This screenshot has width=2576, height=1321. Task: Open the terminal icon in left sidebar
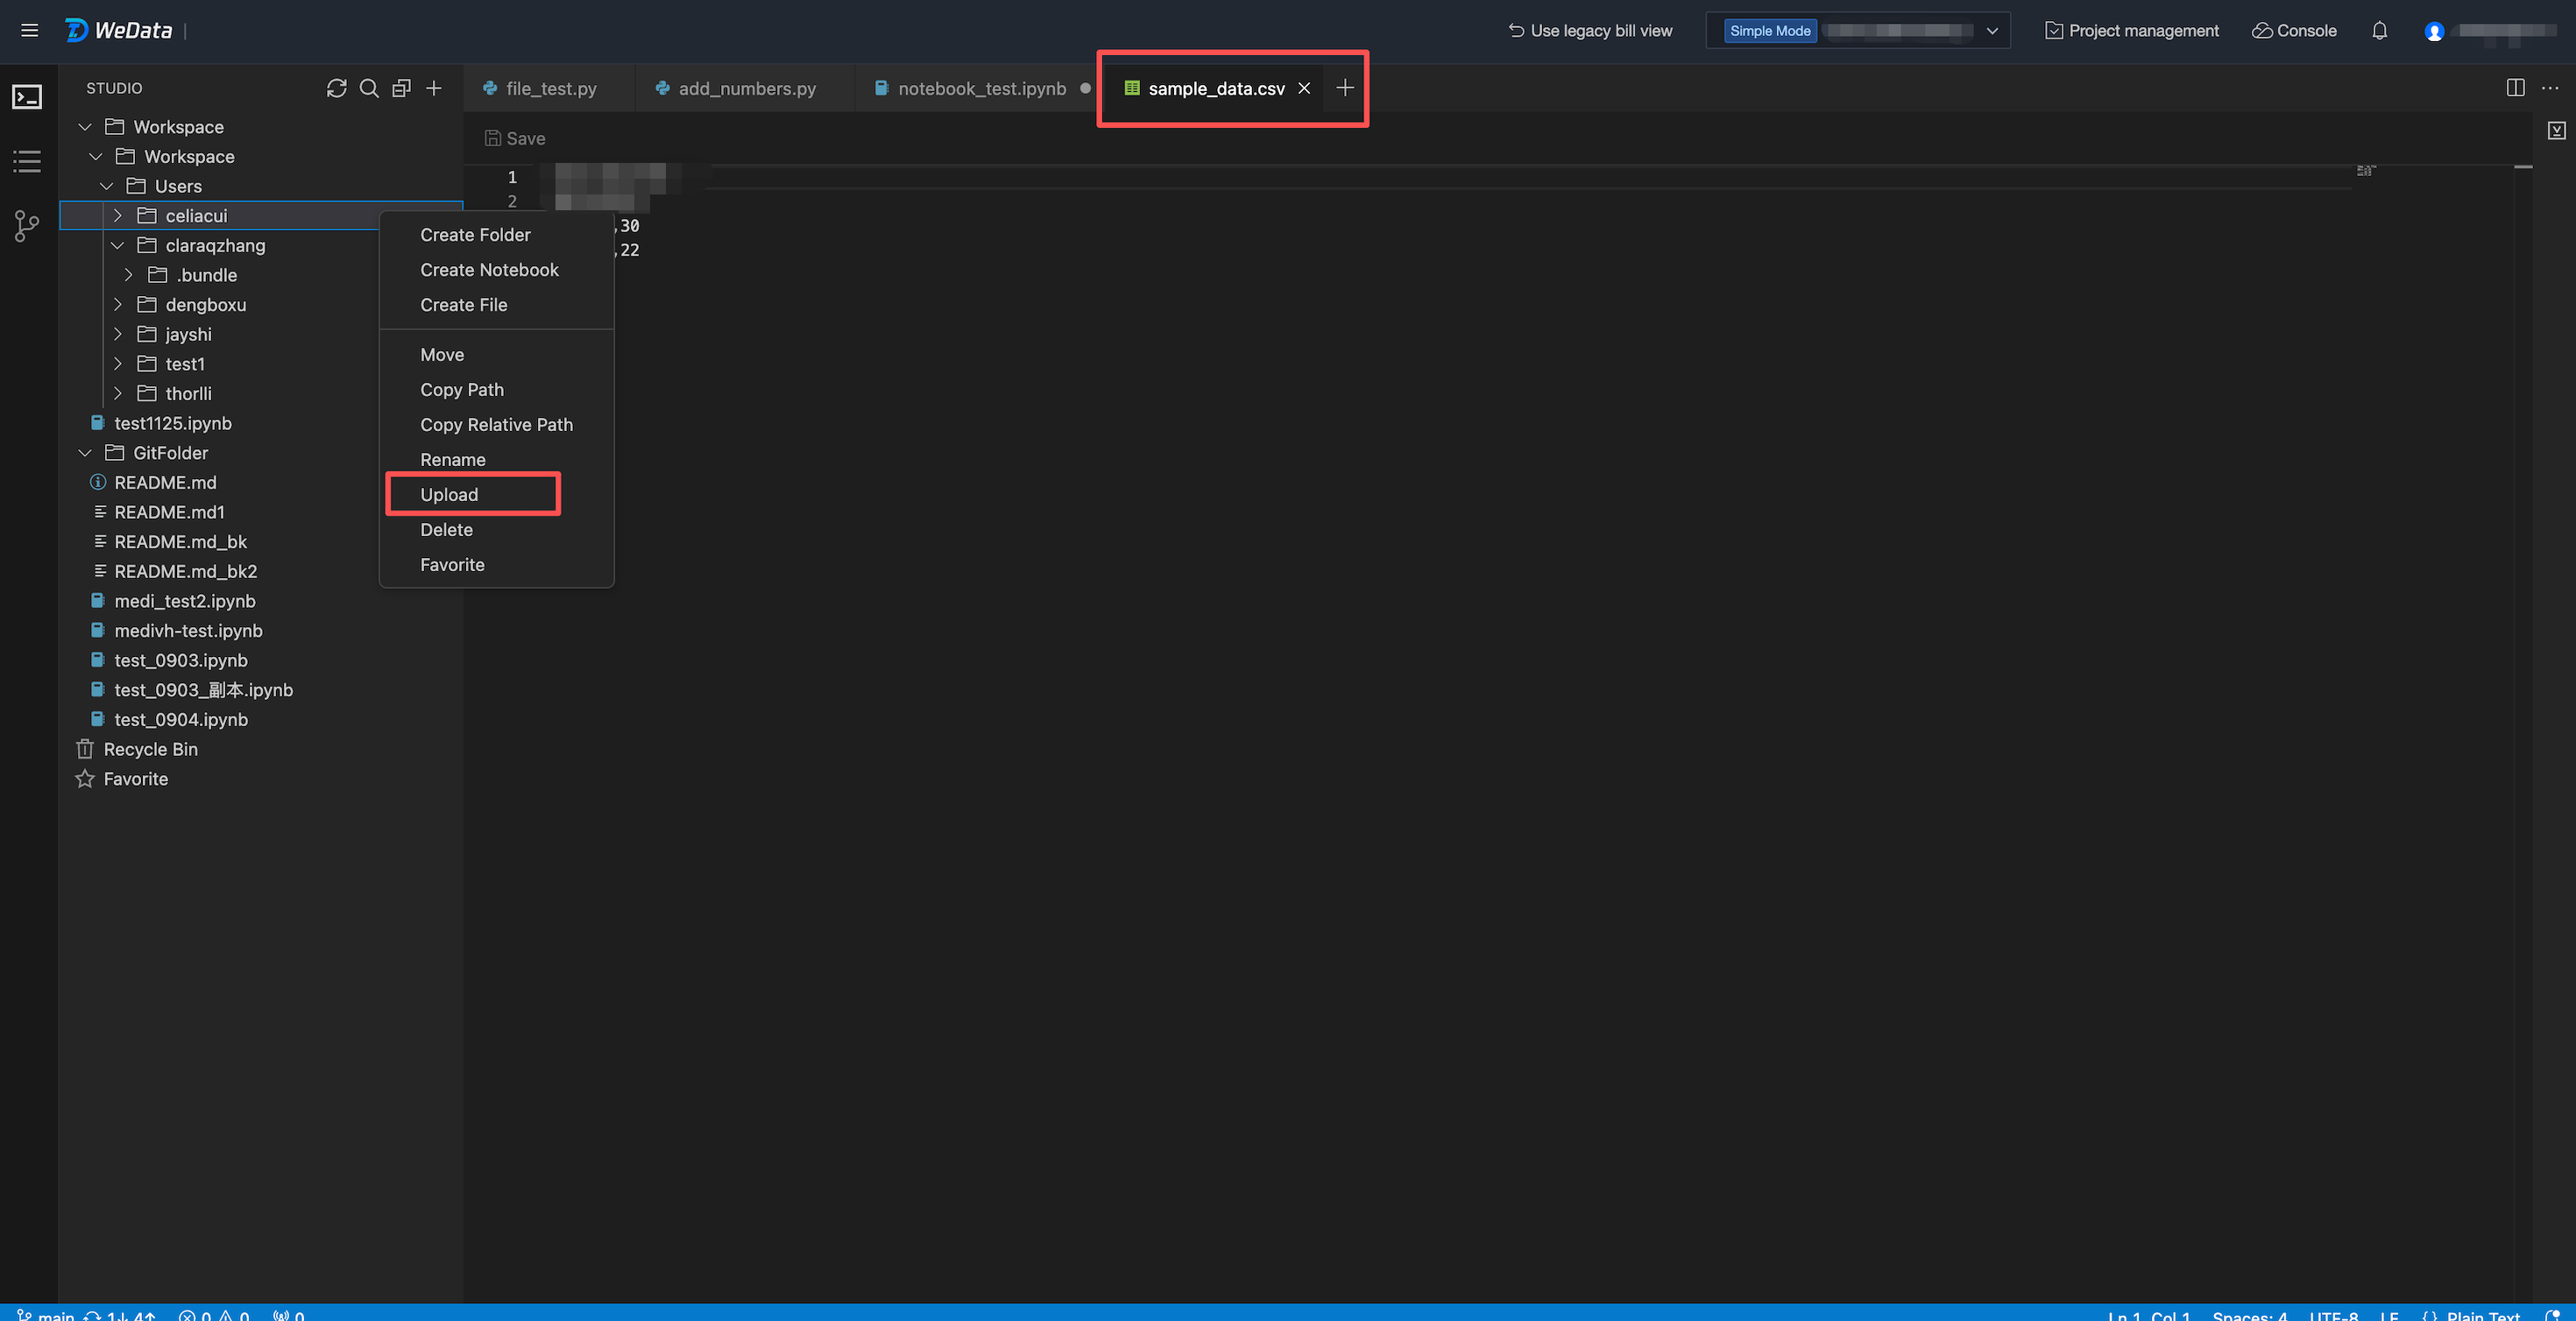coord(27,97)
